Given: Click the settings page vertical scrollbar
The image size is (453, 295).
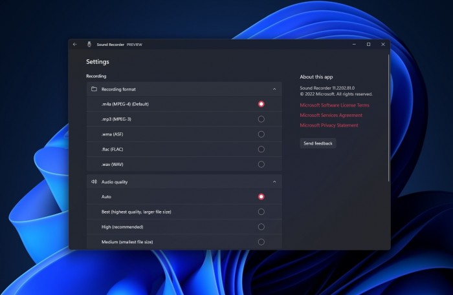Looking at the screenshot, I should pos(388,118).
